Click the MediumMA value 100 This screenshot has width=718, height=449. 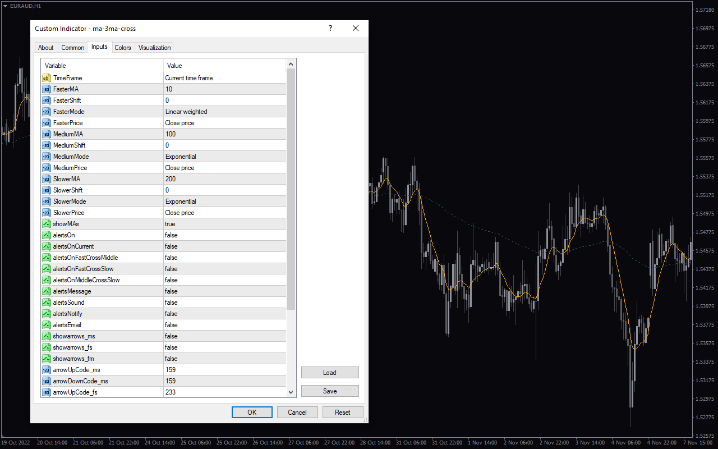(x=171, y=134)
